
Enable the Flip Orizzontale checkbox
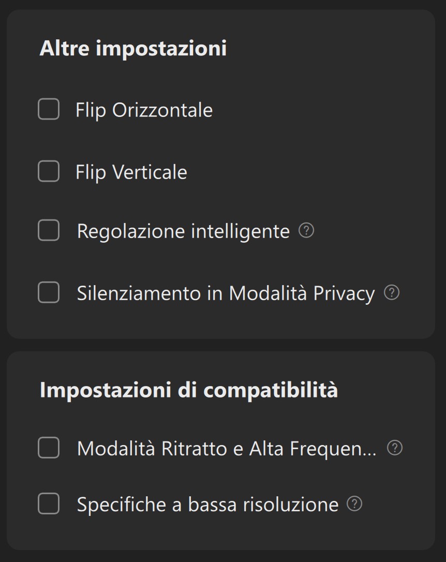coord(49,110)
